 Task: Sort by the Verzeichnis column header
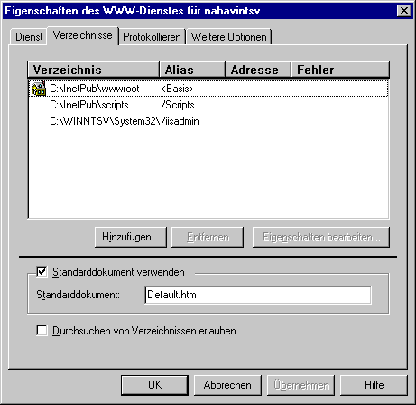coord(93,70)
